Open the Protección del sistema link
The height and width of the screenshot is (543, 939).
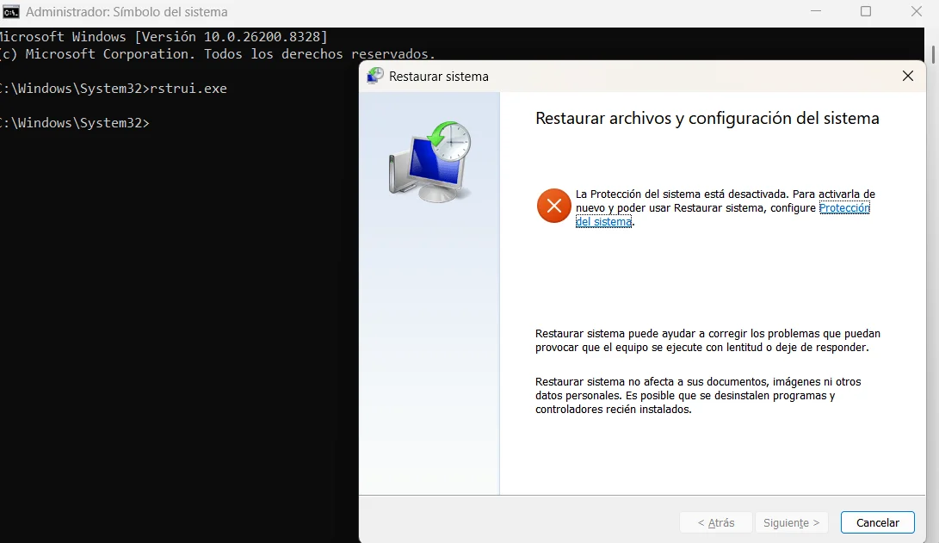[844, 207]
